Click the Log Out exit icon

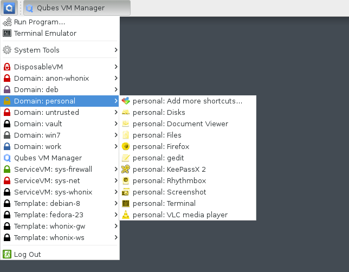pyautogui.click(x=7, y=254)
